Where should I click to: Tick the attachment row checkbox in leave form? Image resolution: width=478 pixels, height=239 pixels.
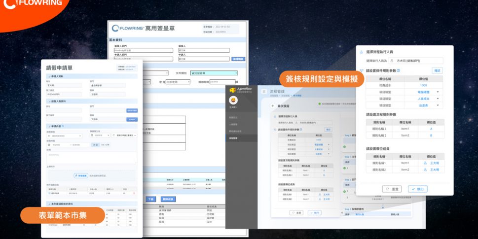click(50, 193)
